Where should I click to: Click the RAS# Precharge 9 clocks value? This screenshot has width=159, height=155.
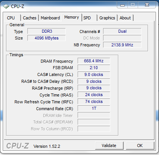pyautogui.click(x=94, y=88)
